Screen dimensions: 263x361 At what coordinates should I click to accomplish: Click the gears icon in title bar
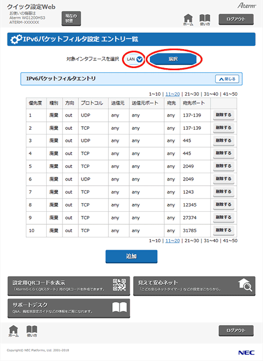point(16,40)
